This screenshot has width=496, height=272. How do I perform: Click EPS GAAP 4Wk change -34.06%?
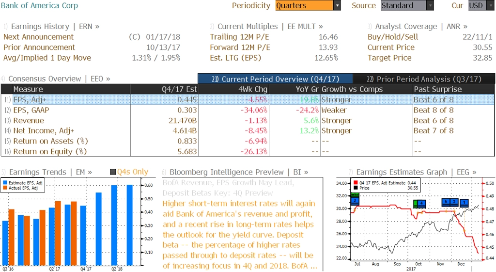(254, 110)
